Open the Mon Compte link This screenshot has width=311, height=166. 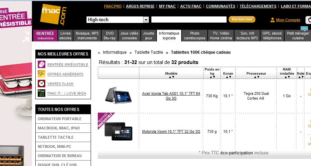288,20
